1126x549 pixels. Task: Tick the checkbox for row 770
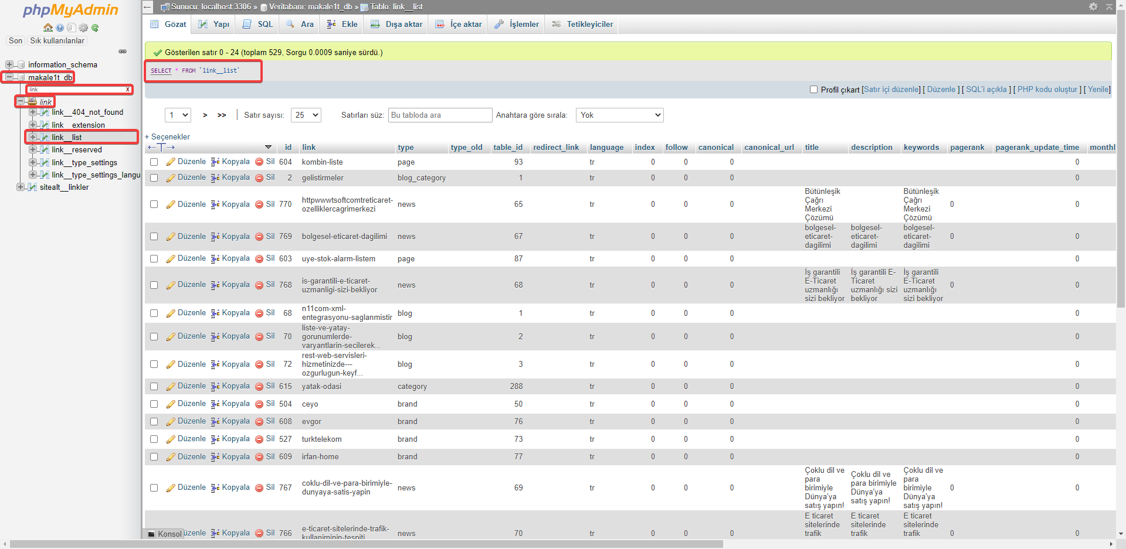click(154, 204)
